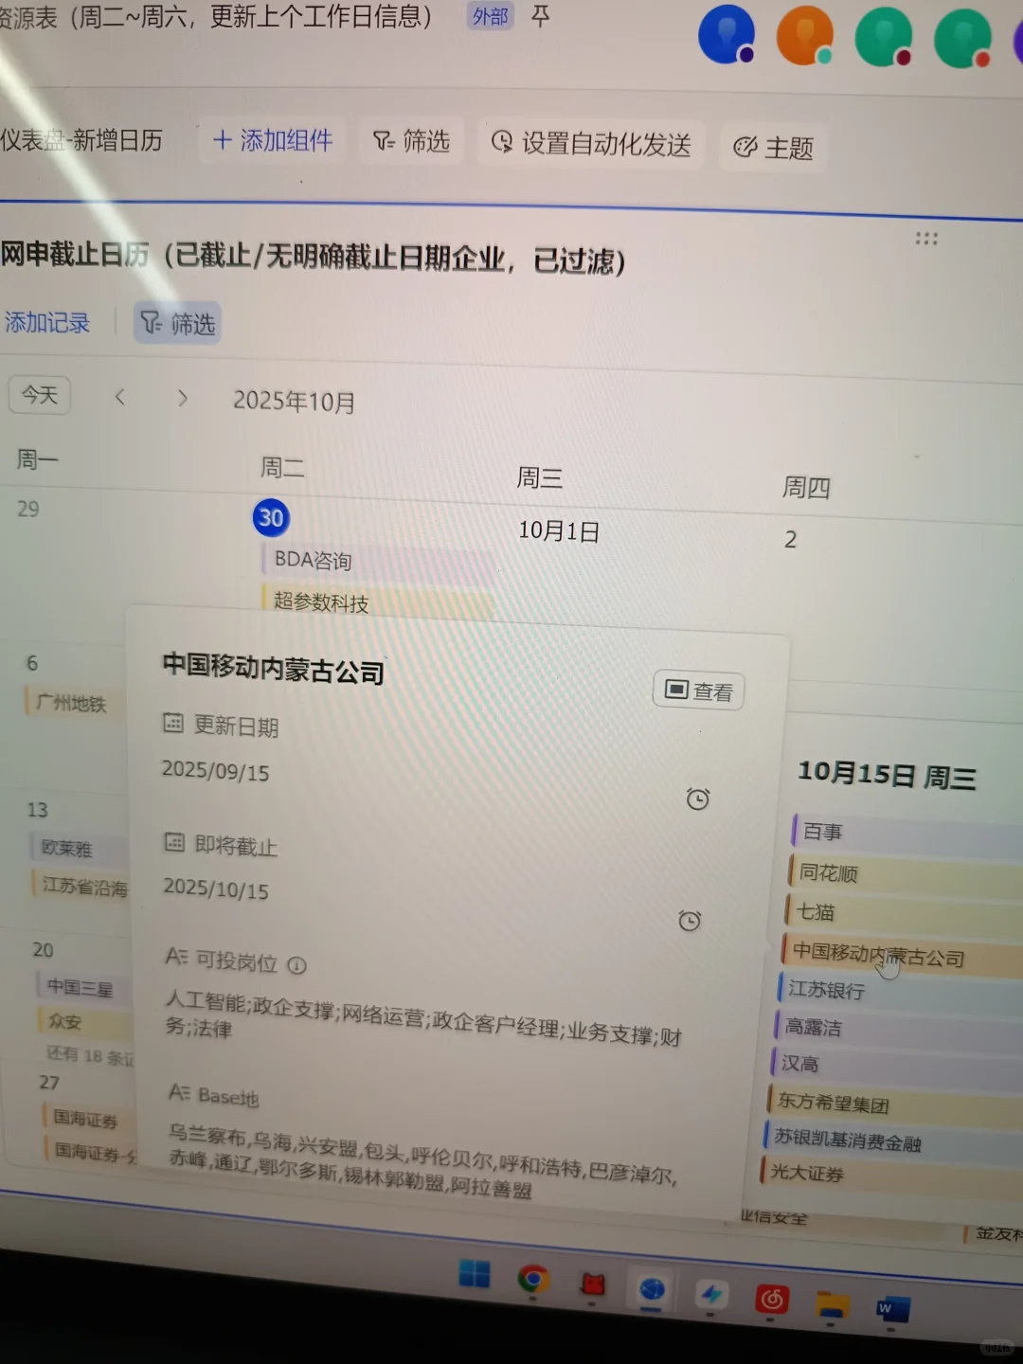Click the 外部 tag label
The width and height of the screenshot is (1023, 1364).
tap(491, 16)
